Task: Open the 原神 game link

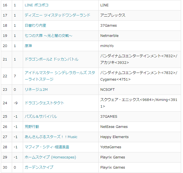Action: pyautogui.click(x=28, y=46)
